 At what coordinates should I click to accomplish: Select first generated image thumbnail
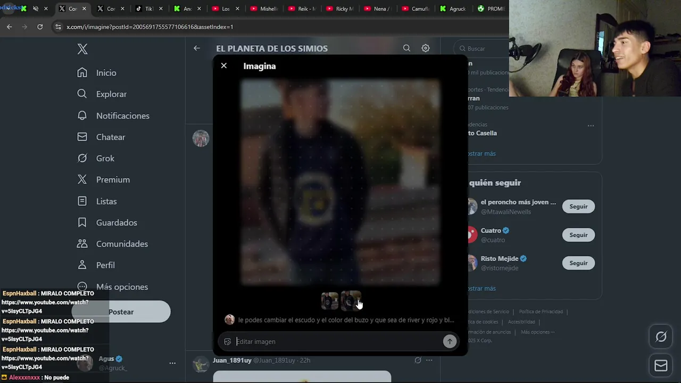pyautogui.click(x=330, y=301)
